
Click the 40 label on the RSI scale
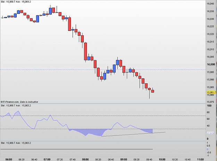pos(208,126)
